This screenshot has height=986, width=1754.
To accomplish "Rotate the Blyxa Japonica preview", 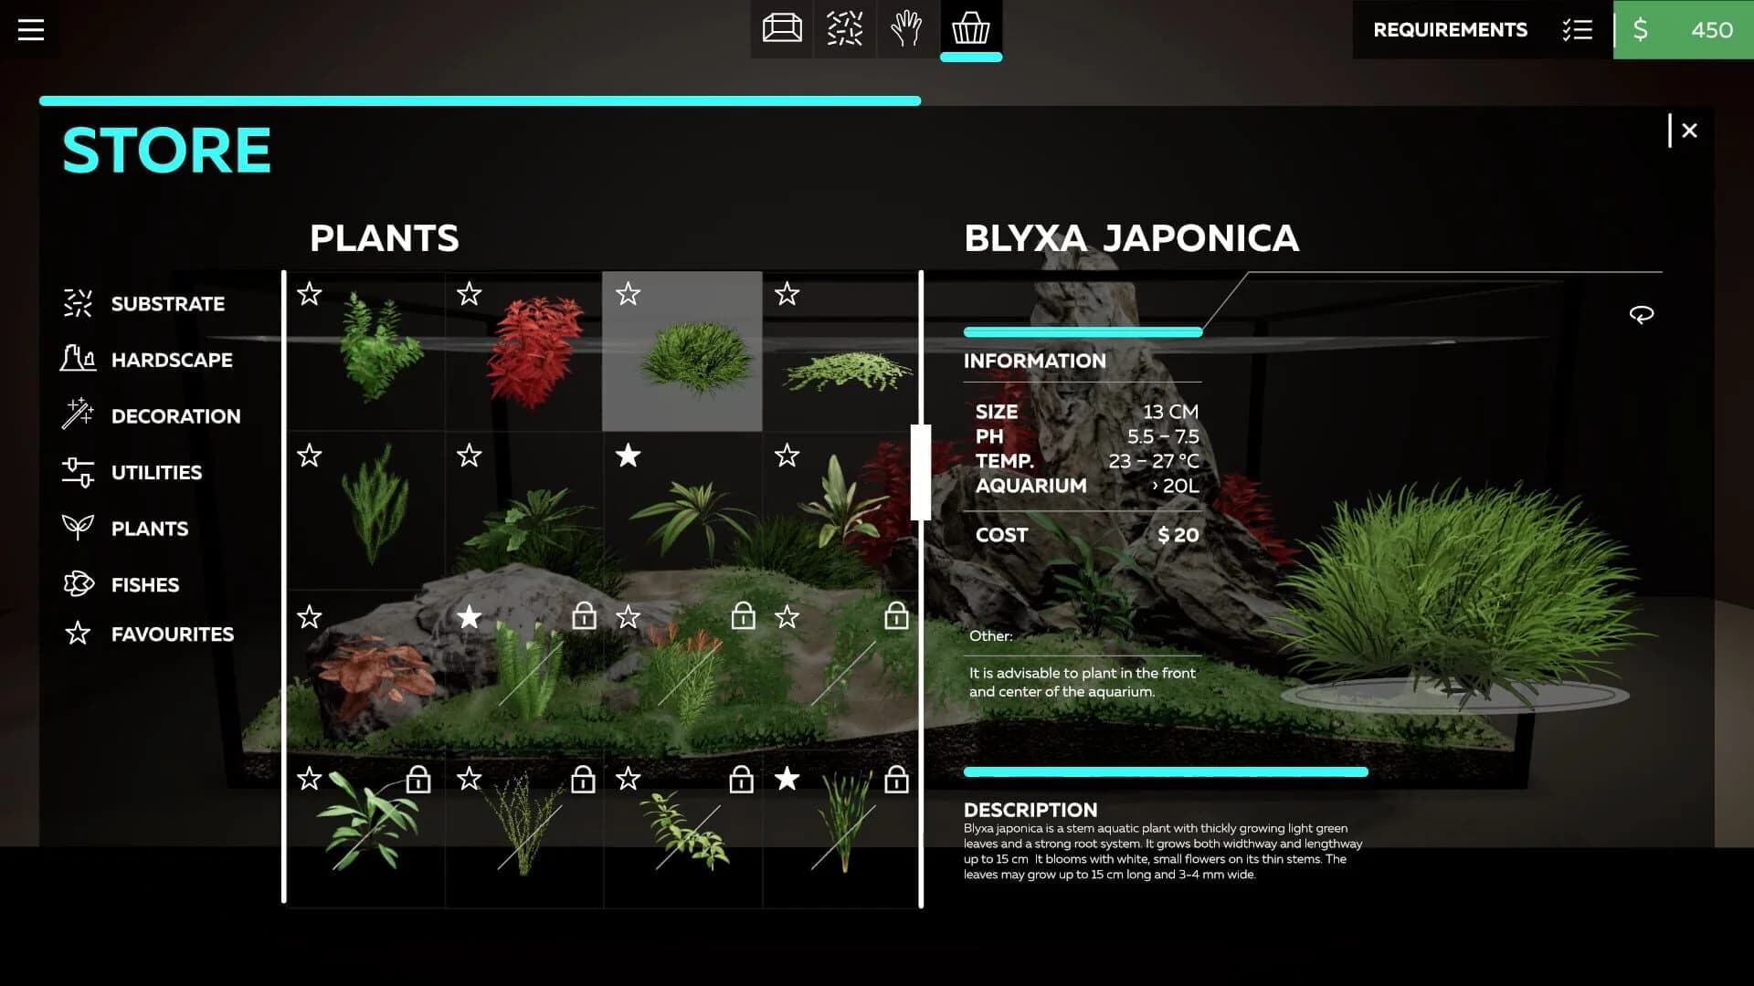I will click(x=1642, y=313).
